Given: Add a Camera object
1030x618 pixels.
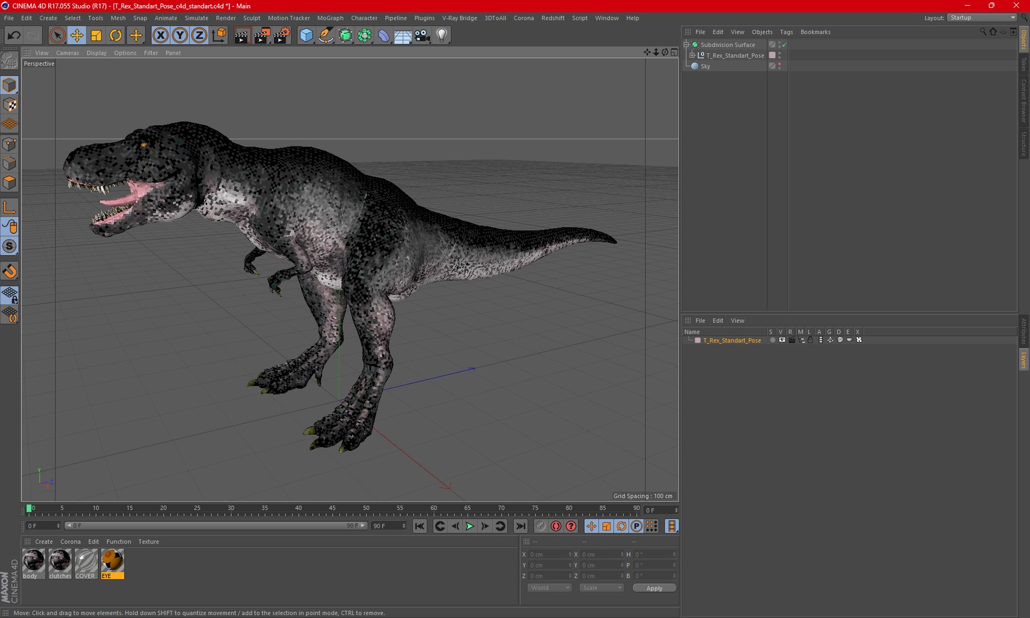Looking at the screenshot, I should [422, 35].
